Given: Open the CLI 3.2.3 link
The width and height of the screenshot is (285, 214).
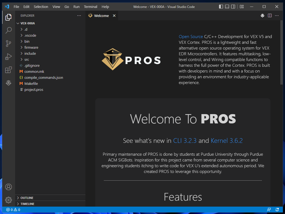Looking at the screenshot, I should tap(185, 141).
